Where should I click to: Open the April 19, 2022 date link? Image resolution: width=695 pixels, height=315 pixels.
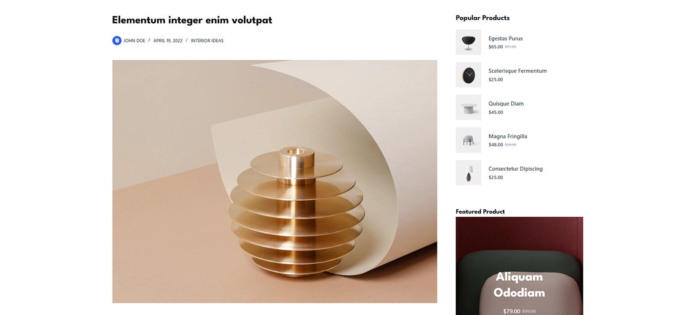pyautogui.click(x=168, y=41)
